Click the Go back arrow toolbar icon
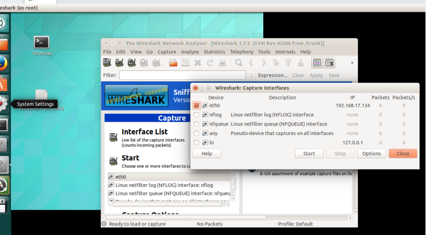 251,63
